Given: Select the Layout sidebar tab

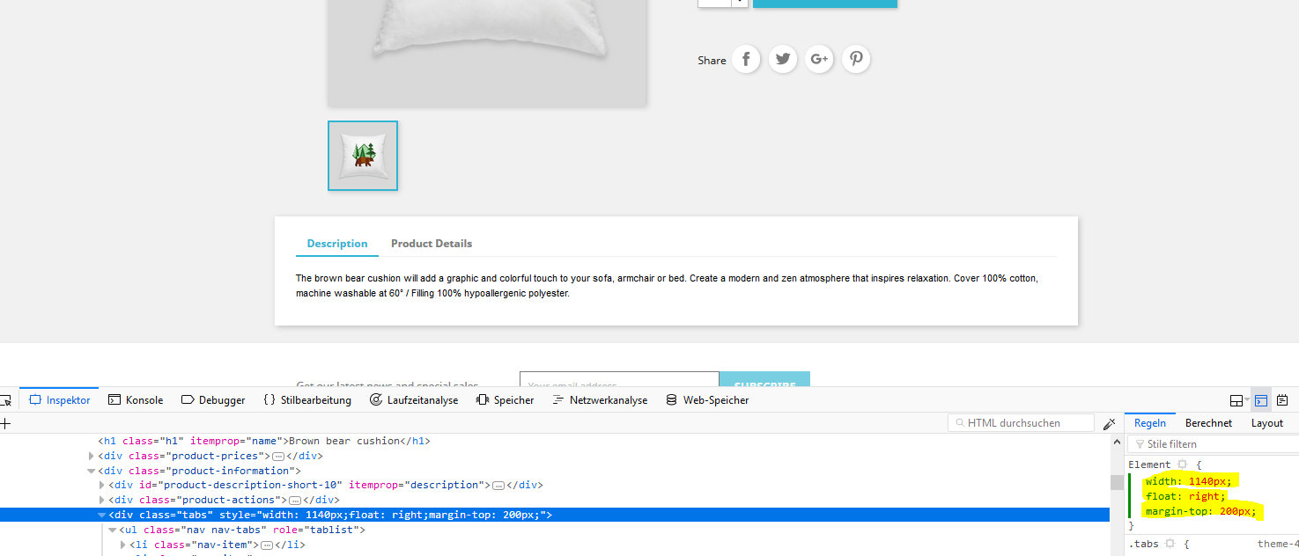Looking at the screenshot, I should (1267, 423).
